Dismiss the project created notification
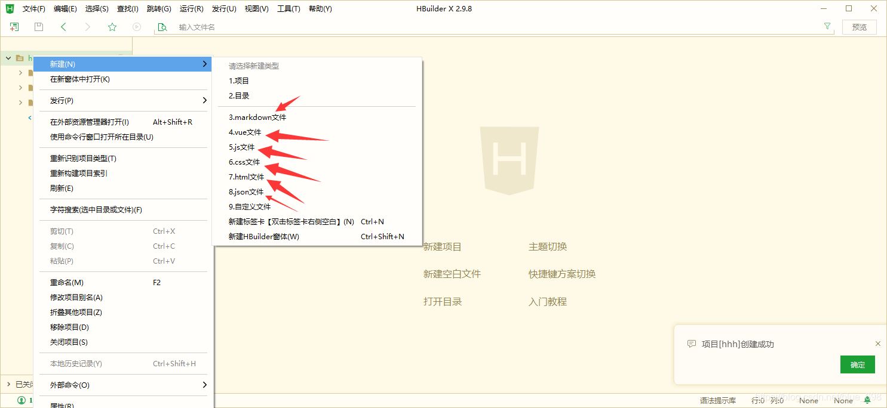887x408 pixels. 877,344
